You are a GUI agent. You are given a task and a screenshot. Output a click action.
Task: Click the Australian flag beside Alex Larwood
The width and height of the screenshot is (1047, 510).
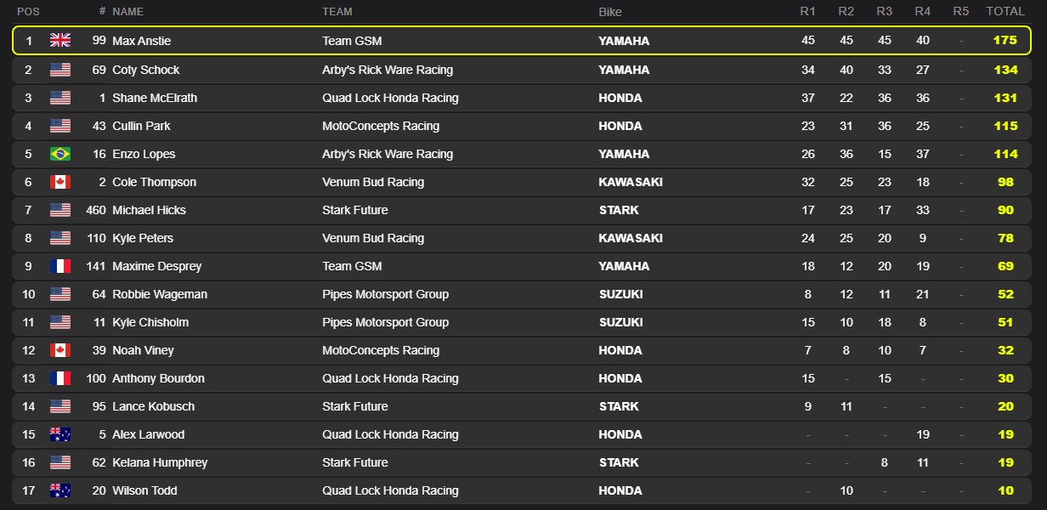pyautogui.click(x=60, y=434)
